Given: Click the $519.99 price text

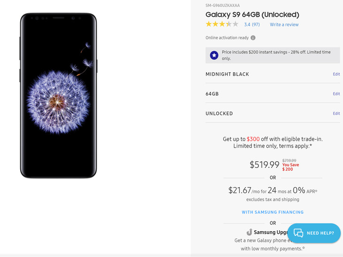Looking at the screenshot, I should (x=264, y=165).
